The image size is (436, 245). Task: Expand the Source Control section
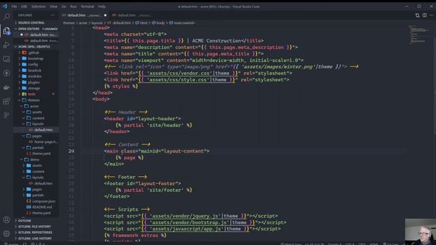click(x=31, y=22)
